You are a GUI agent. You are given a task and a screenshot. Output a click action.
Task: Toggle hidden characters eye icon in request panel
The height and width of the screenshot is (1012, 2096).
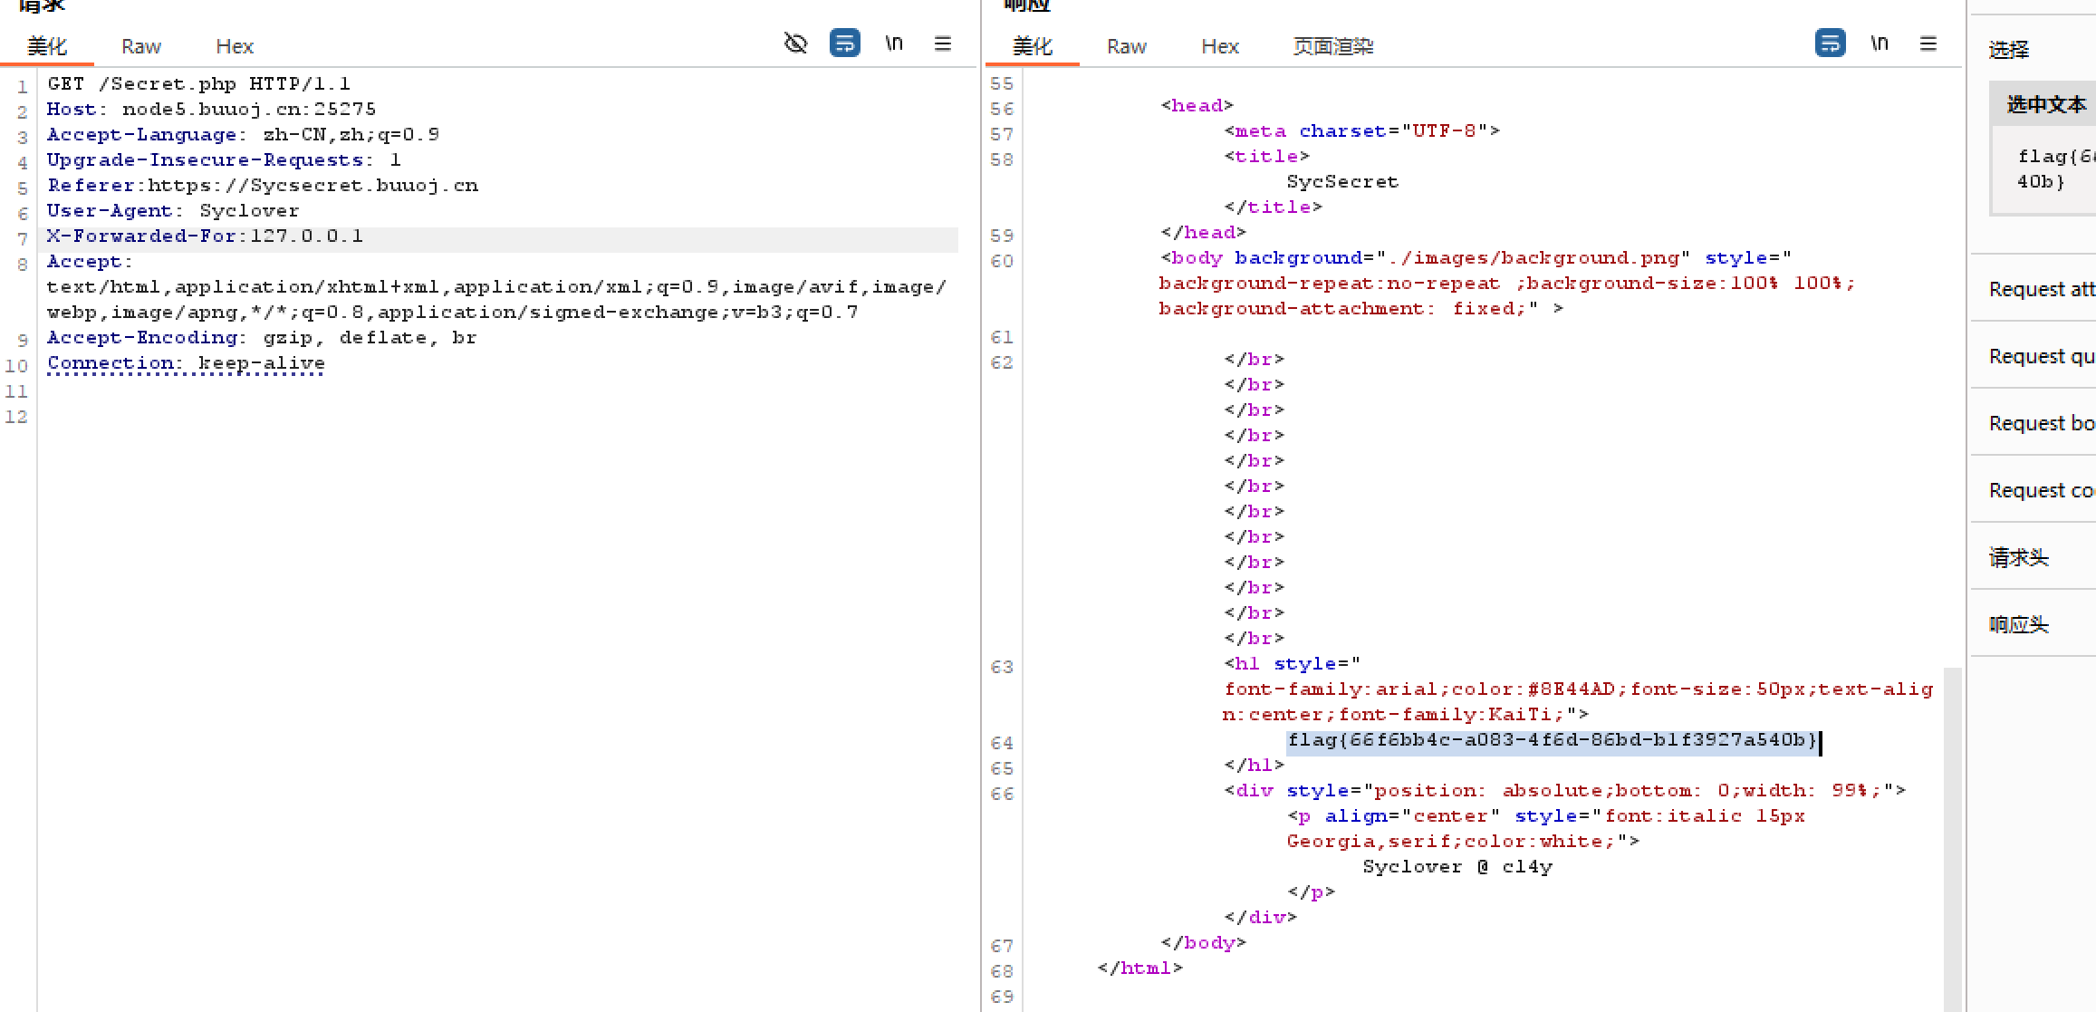[x=795, y=43]
